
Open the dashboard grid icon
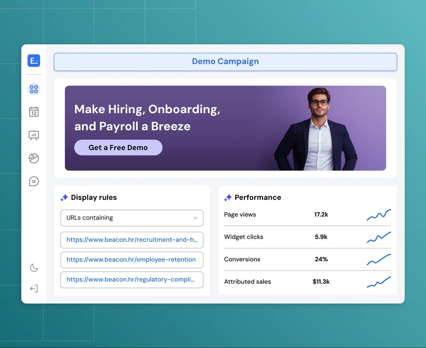tap(34, 89)
